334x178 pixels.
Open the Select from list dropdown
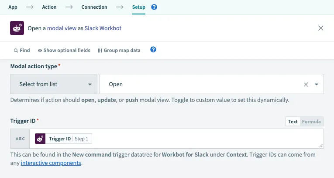coord(54,84)
